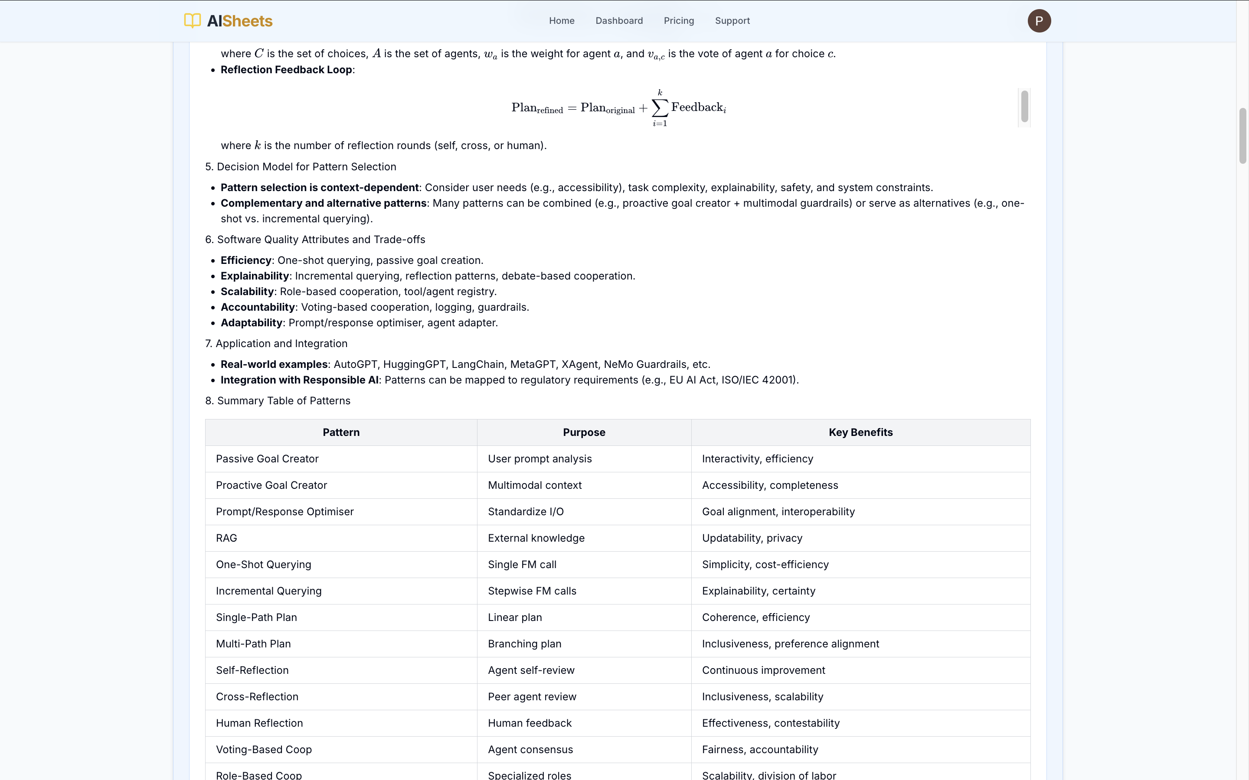The image size is (1249, 780).
Task: Click the Branching plan cell
Action: 584,644
